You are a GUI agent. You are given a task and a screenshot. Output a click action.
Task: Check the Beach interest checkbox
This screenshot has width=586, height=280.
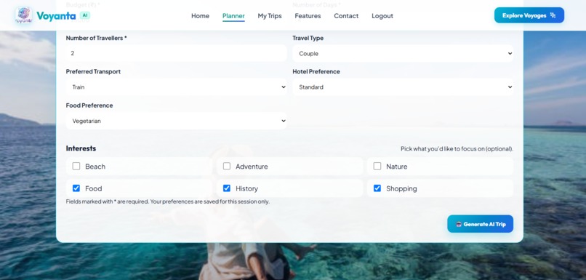[x=76, y=166]
